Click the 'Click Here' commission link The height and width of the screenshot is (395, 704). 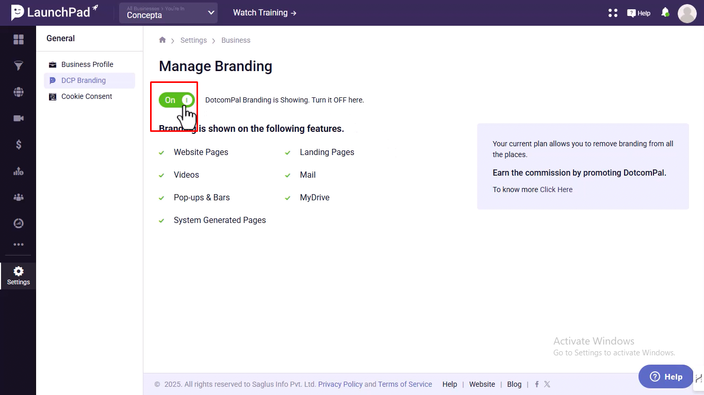pos(556,190)
